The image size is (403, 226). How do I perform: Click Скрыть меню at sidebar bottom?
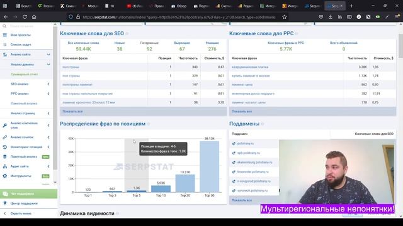click(x=21, y=213)
